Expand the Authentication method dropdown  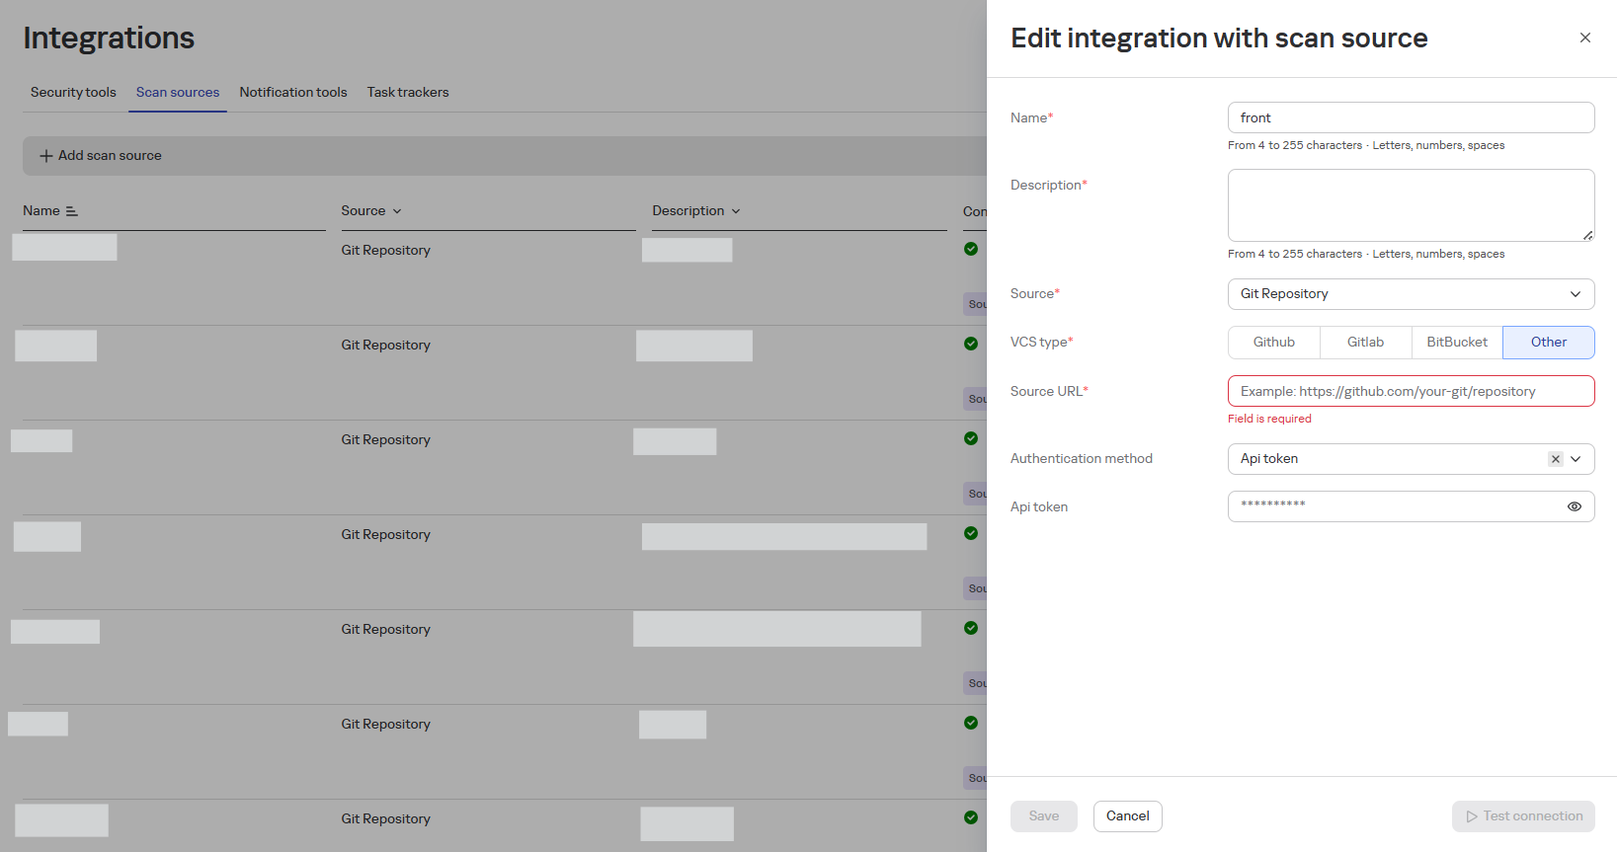click(1576, 459)
